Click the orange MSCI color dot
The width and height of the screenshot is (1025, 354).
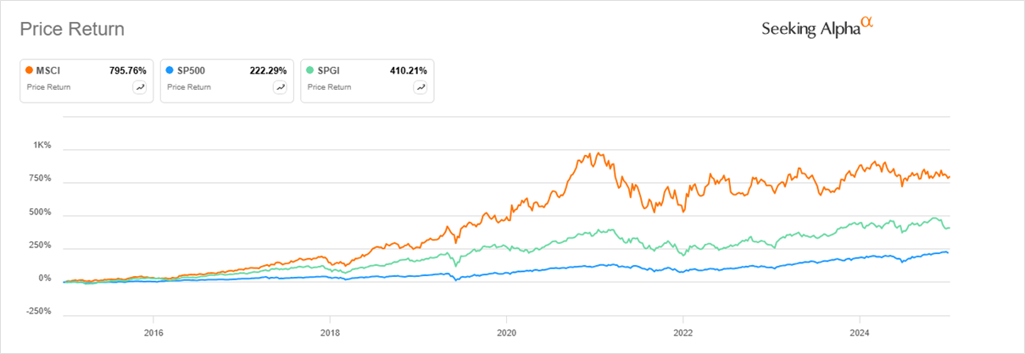coord(30,70)
